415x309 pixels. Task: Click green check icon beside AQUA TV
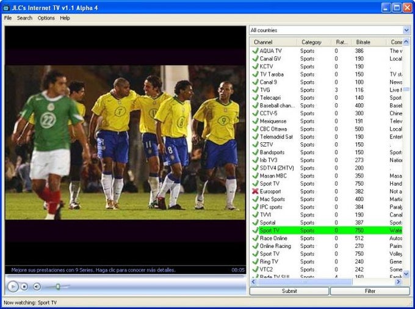coord(255,51)
